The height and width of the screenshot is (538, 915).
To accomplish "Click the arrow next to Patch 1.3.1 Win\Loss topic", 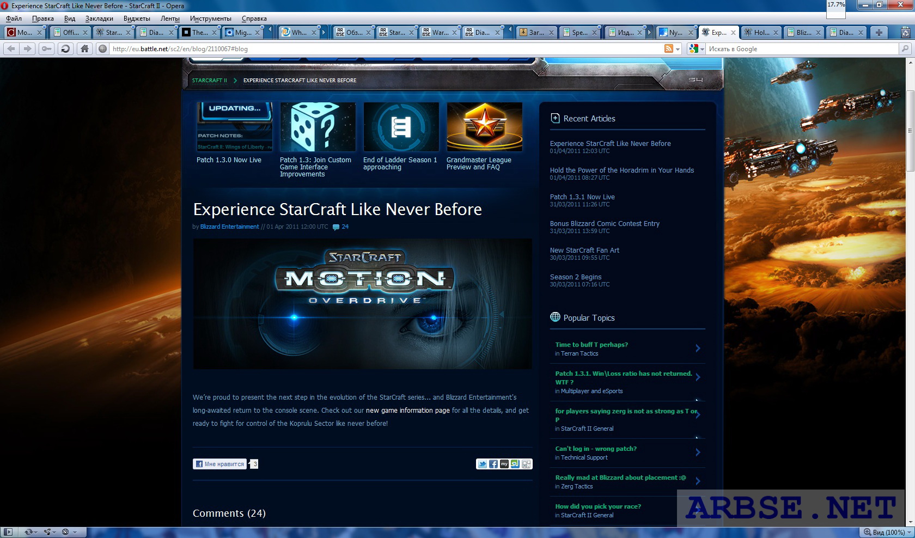I will click(698, 377).
